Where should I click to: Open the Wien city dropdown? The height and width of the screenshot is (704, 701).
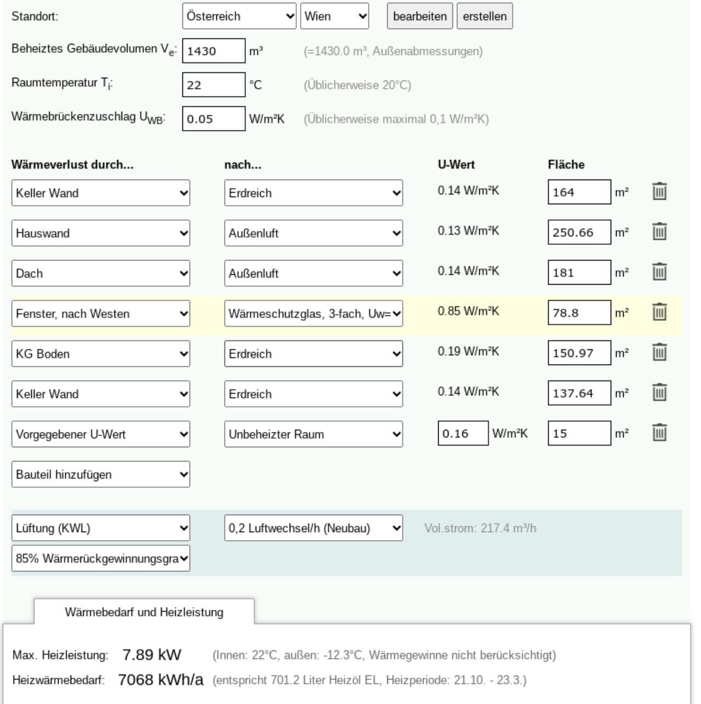click(335, 16)
